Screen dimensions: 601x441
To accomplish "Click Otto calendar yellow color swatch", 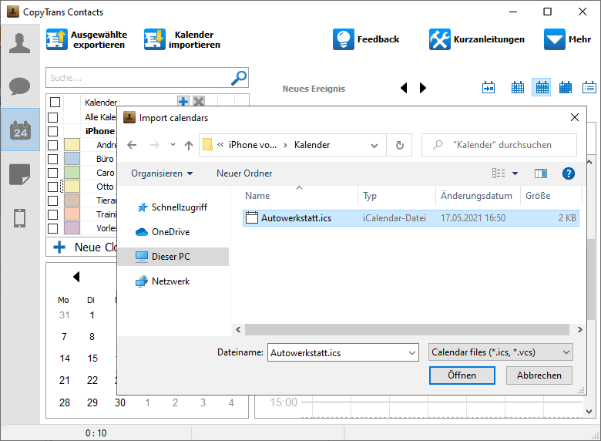I will pos(72,187).
